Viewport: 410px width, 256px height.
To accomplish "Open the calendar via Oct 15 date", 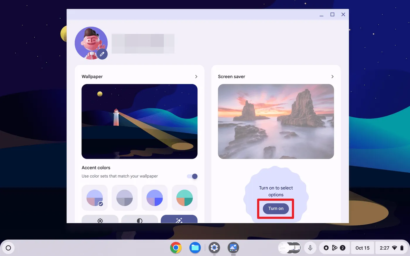I will [363, 248].
